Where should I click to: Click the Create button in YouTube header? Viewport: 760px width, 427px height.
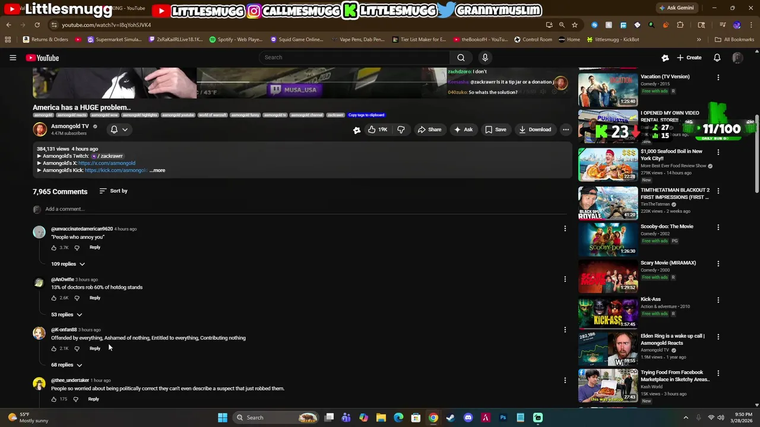[x=689, y=58]
